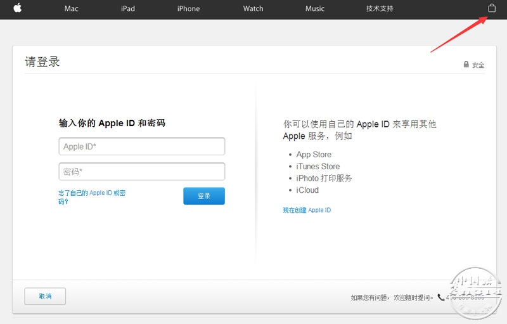Viewport: 507px width, 324px height.
Task: Click the iCloud list item
Action: click(307, 190)
